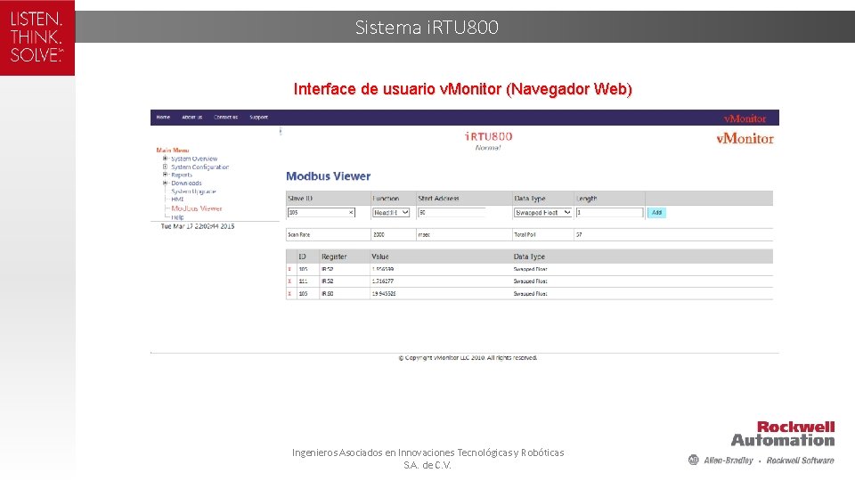Open the System Upgrade menu link
Screen dimensions: 855x481
coord(193,192)
